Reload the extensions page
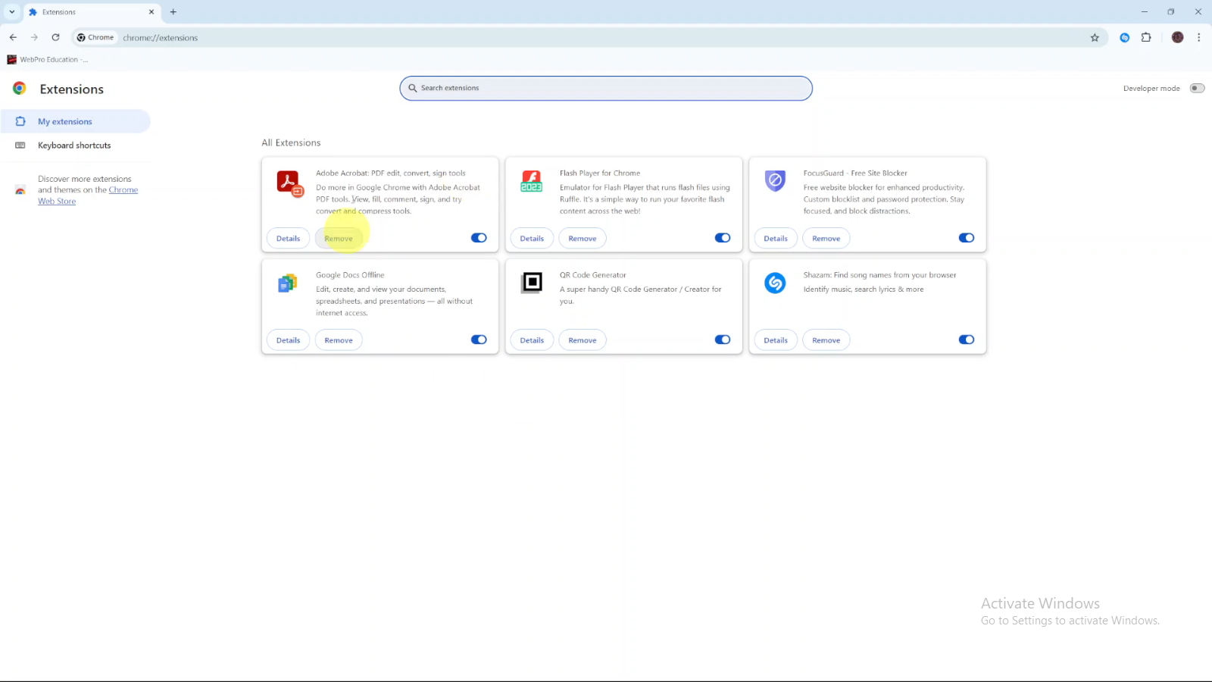The image size is (1212, 682). 55,37
